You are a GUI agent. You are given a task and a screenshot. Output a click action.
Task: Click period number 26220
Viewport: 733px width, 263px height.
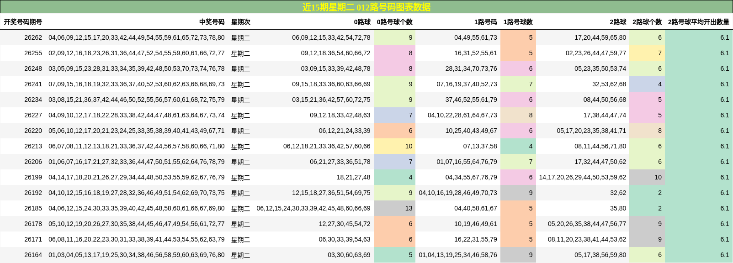click(33, 131)
